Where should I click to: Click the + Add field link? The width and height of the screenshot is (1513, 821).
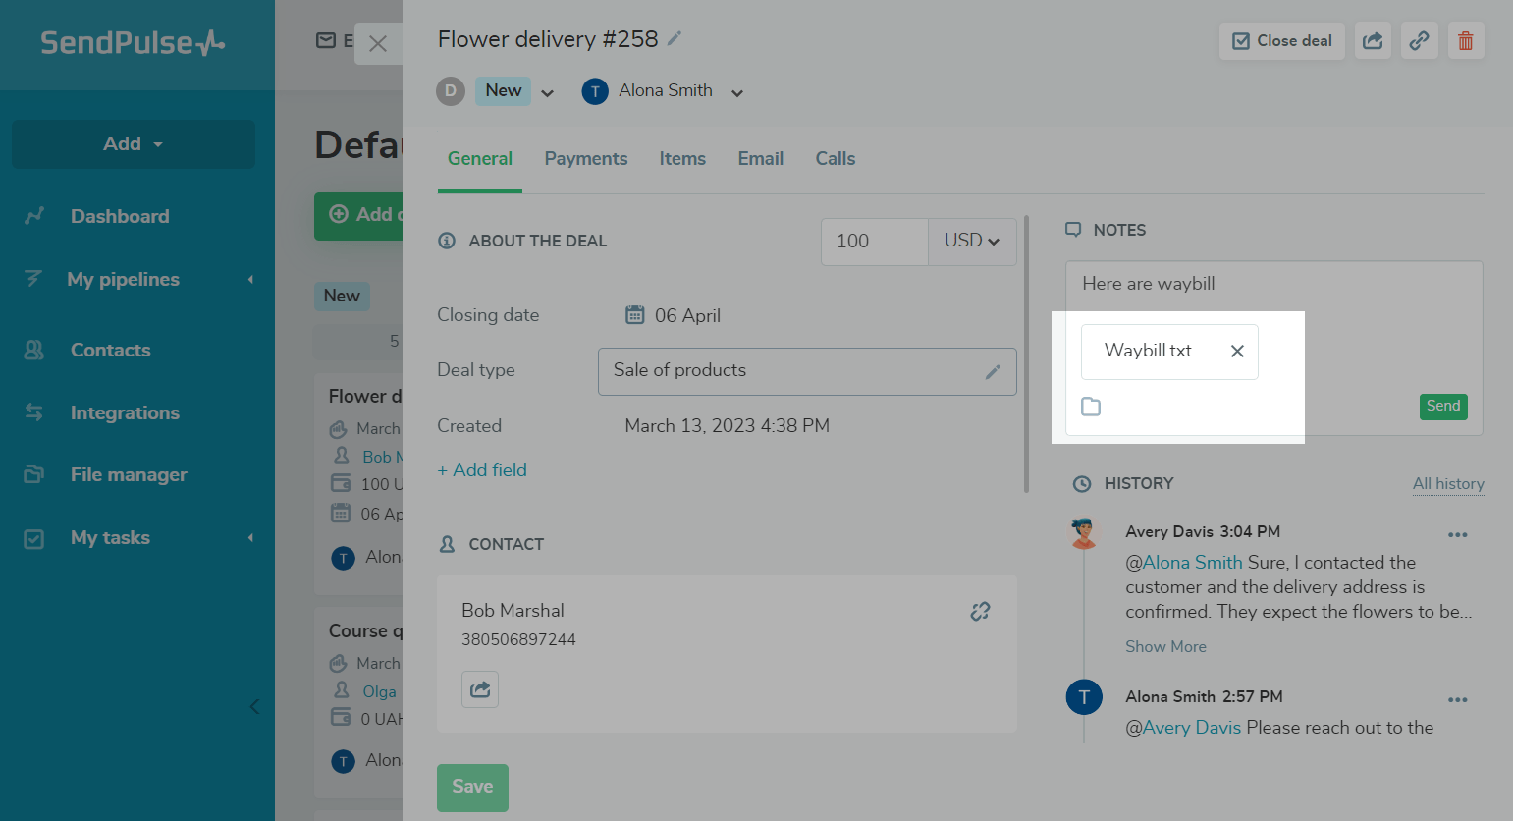(482, 470)
